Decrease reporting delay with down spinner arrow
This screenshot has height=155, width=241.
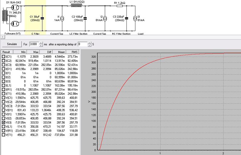89,45
